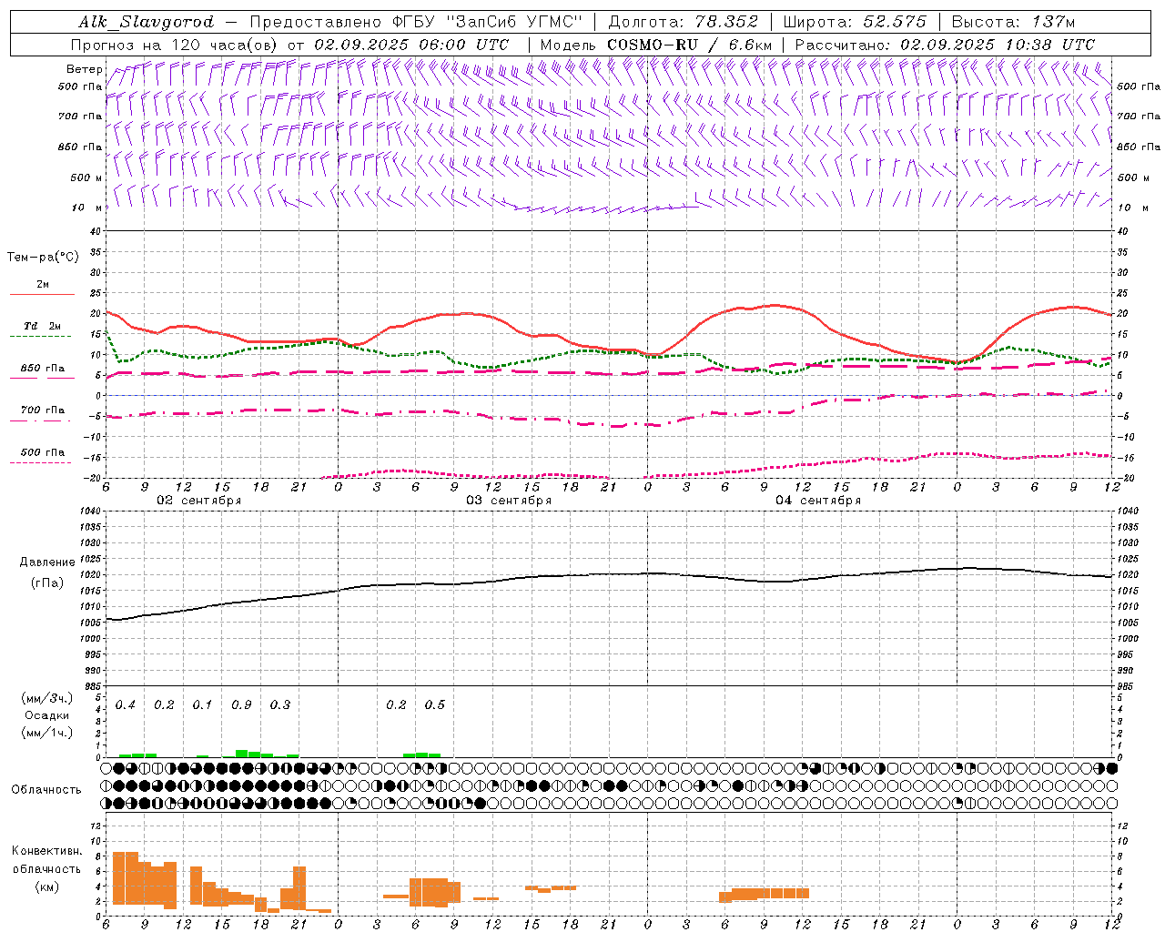Click the "Давление" pressure panel label
1165x932 pixels.
tap(47, 562)
